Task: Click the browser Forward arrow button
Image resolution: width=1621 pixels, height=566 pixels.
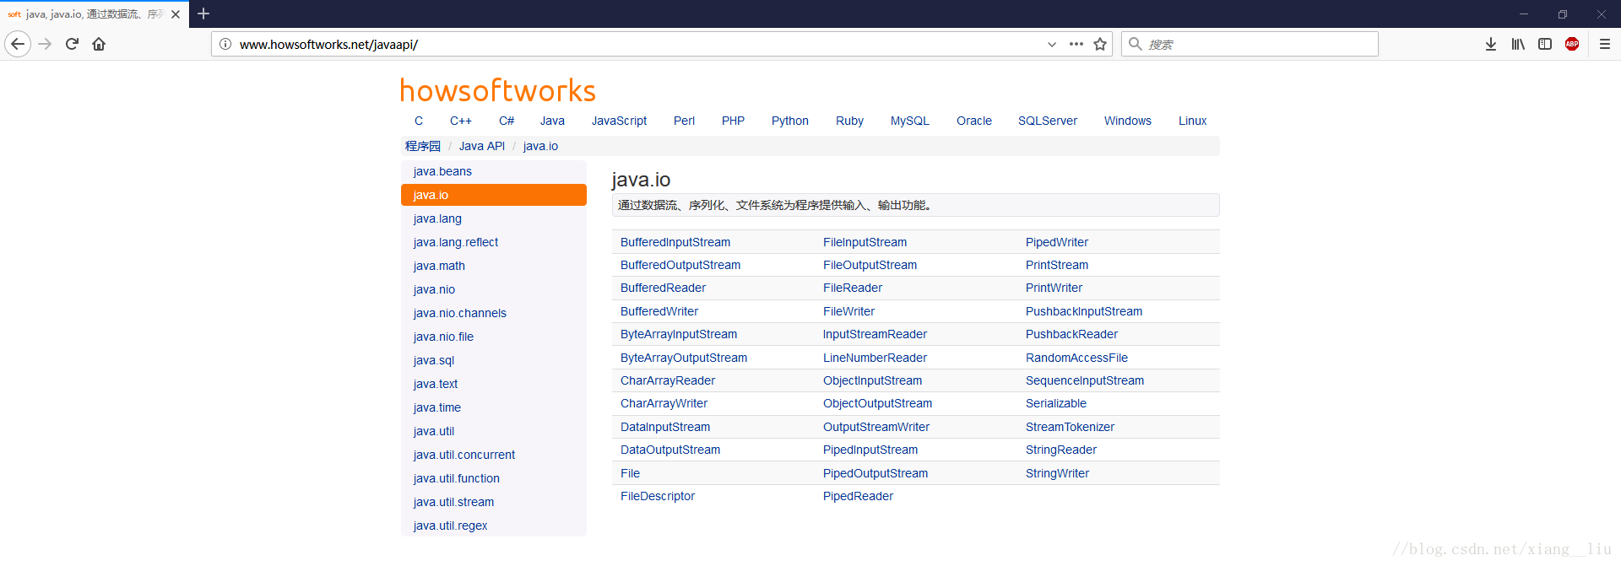Action: point(46,44)
